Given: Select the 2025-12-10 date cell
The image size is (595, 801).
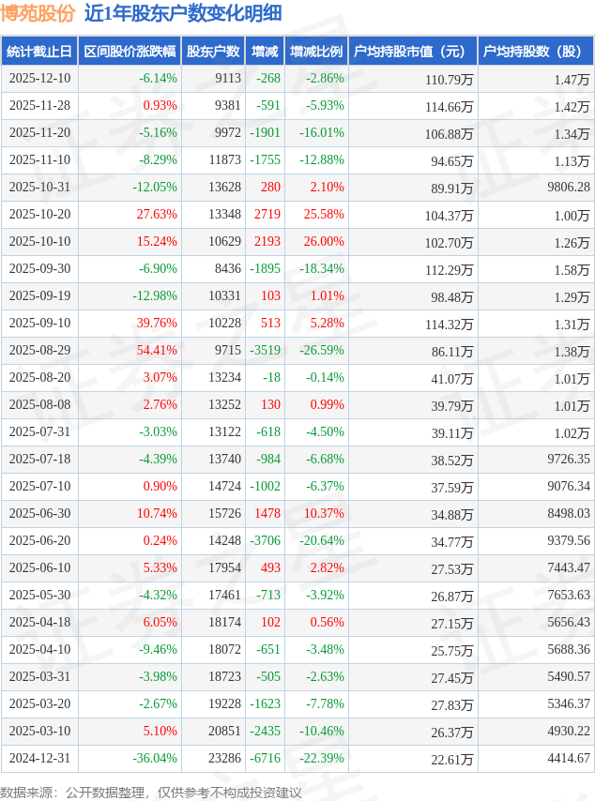Looking at the screenshot, I should [39, 79].
